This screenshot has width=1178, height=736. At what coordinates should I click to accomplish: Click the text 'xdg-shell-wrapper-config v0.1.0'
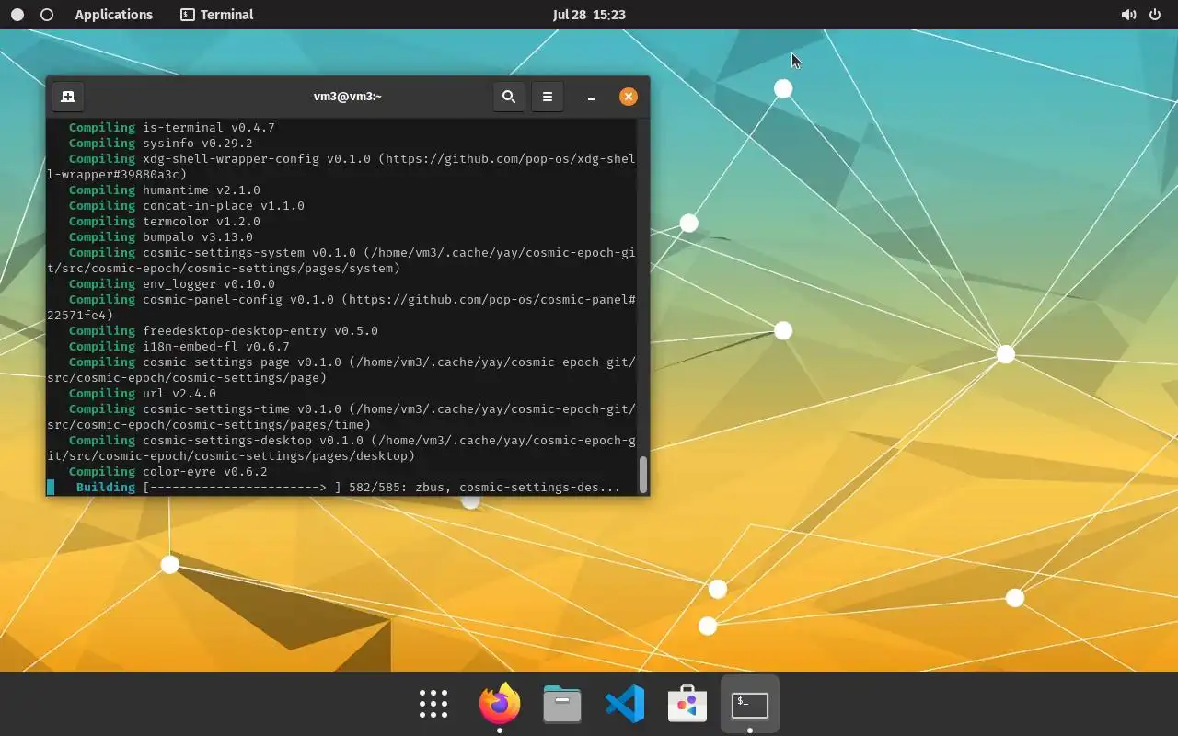257,159
